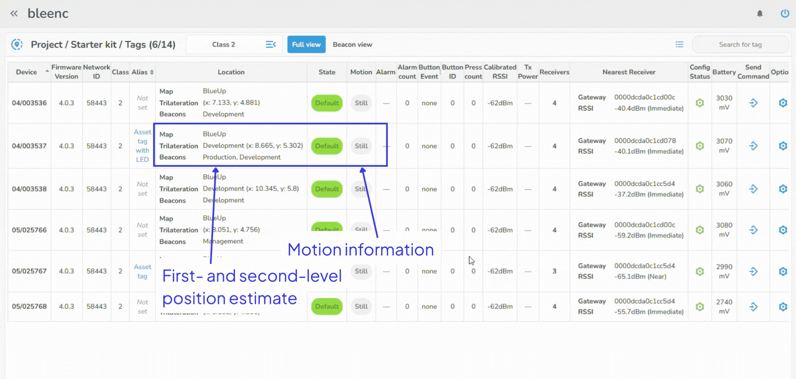Open notifications via the bell icon

(x=760, y=13)
